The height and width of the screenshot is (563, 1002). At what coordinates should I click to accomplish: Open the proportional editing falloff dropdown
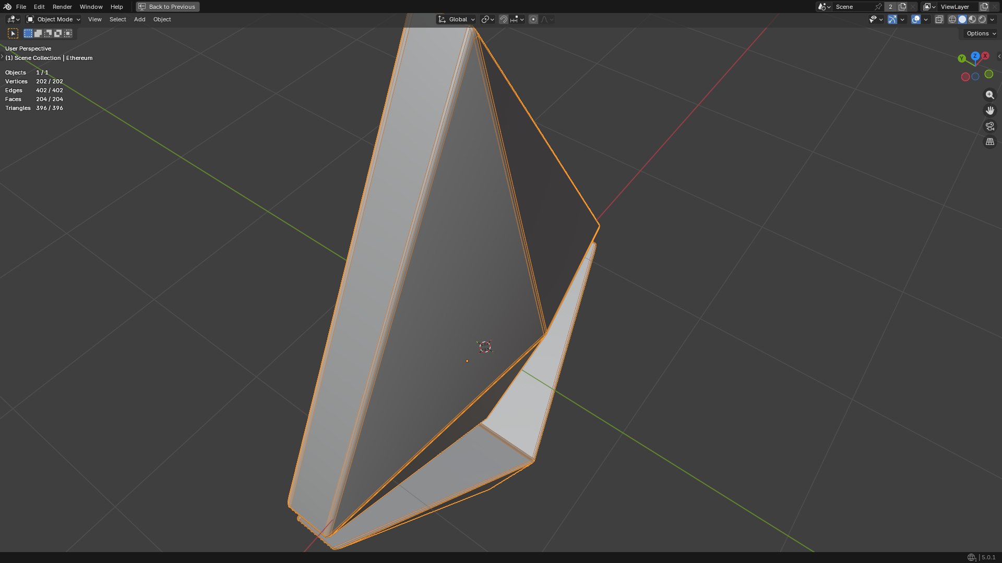(x=547, y=19)
